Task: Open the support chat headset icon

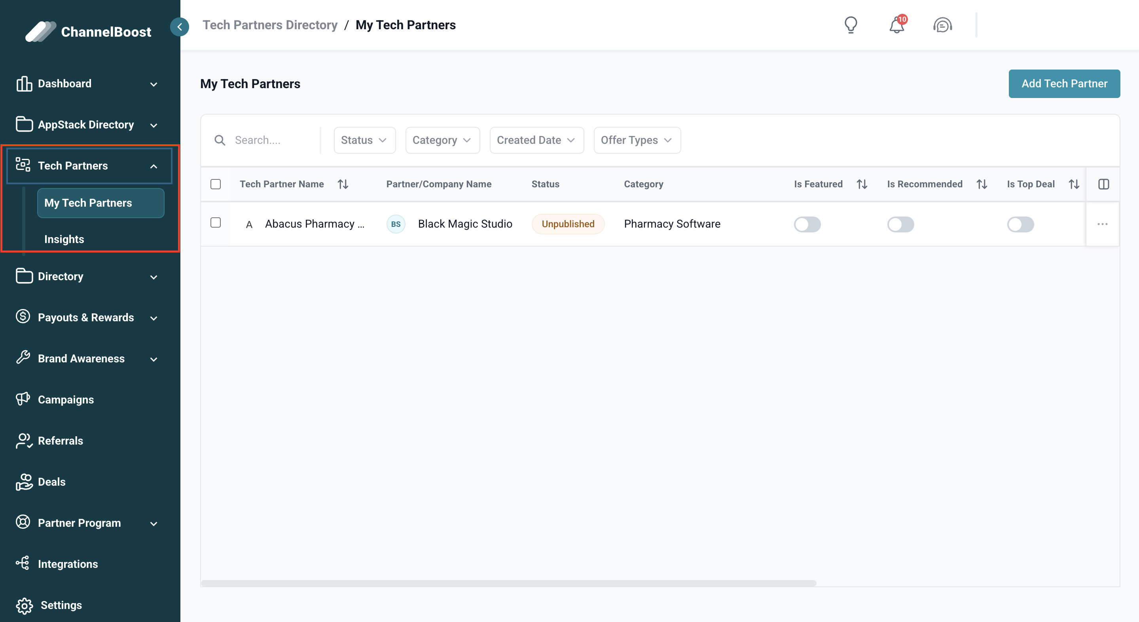Action: [942, 25]
